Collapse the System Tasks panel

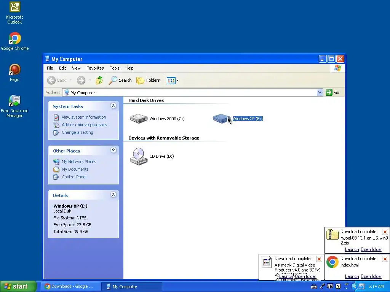(113, 106)
